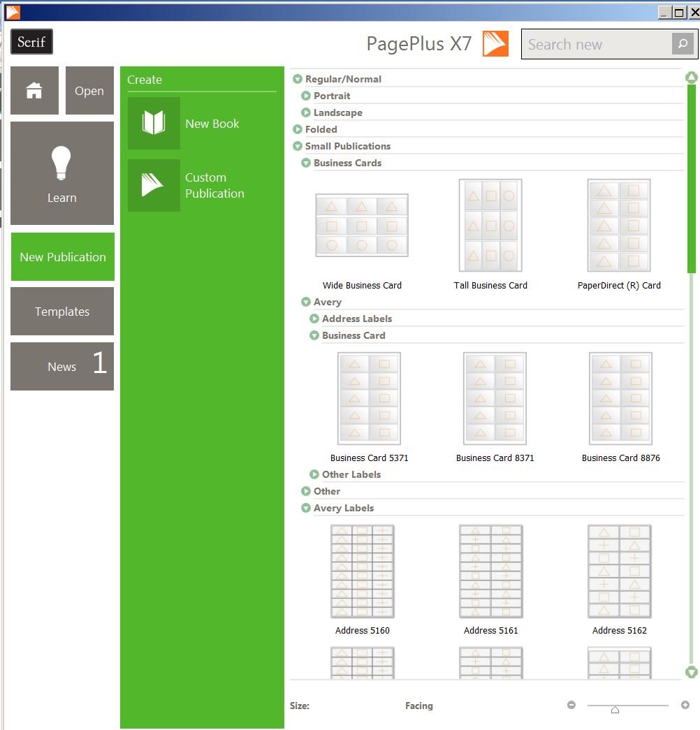Click the Address 5161 caption
Screen dimensions: 700x730
(x=491, y=631)
